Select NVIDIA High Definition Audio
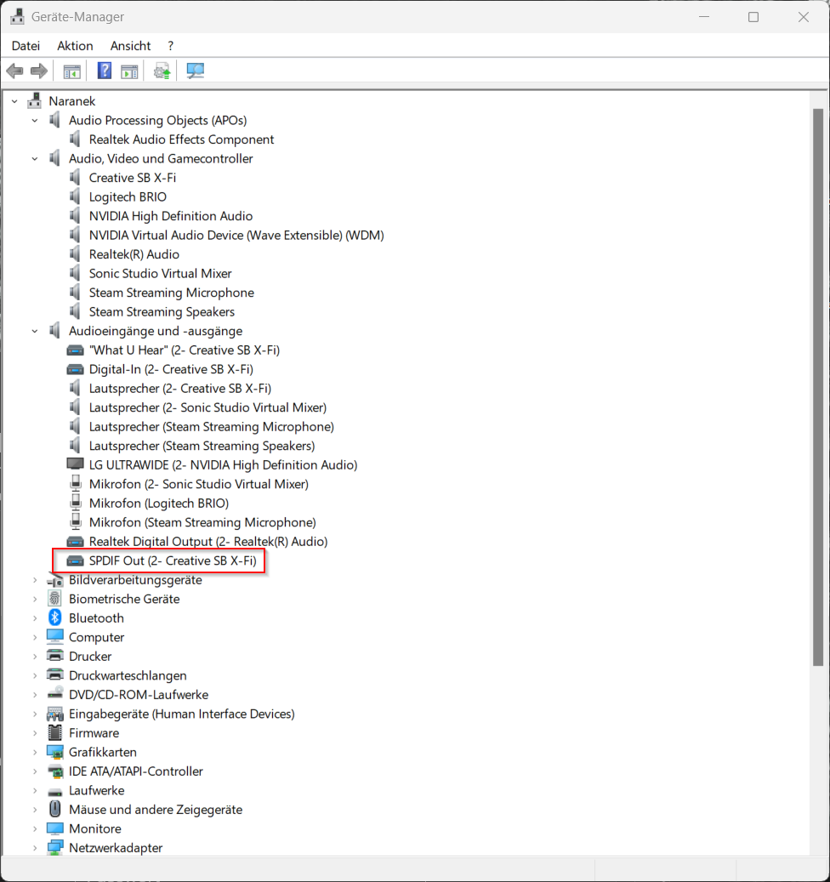This screenshot has height=882, width=830. tap(170, 215)
